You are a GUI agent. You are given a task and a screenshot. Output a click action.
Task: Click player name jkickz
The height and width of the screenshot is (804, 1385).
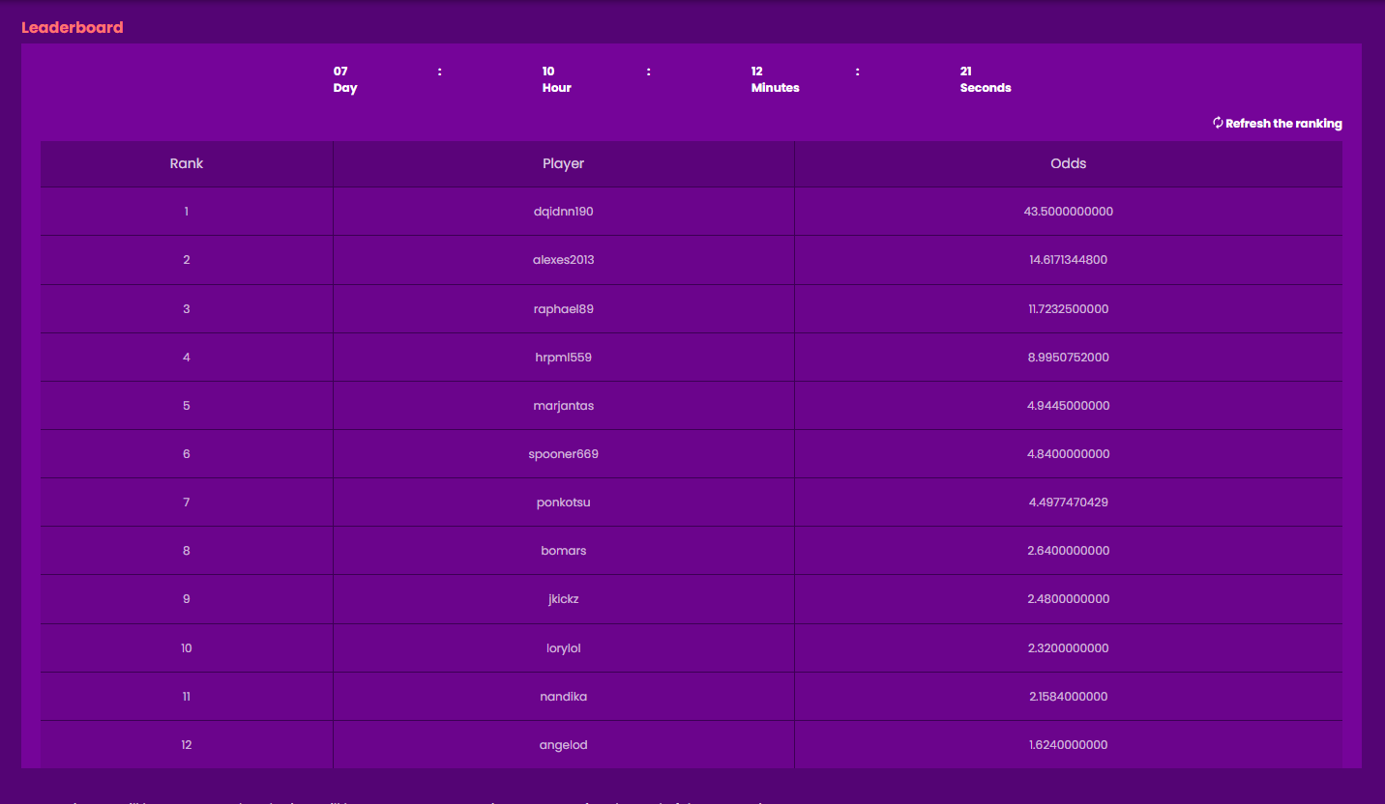(563, 599)
